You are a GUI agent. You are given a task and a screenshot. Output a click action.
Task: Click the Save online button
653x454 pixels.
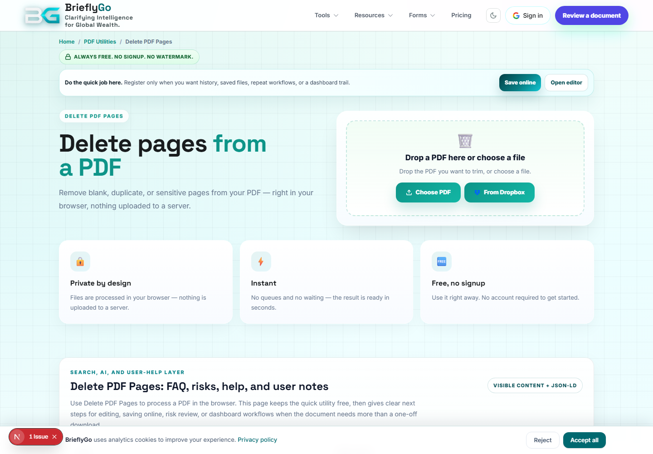(520, 83)
